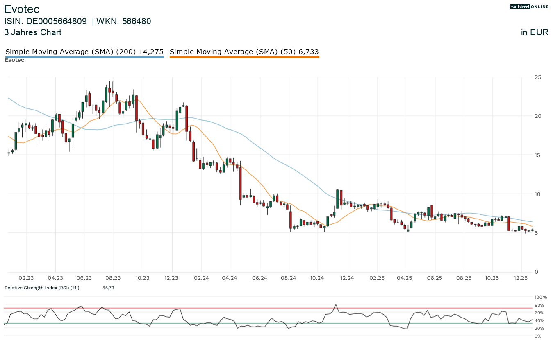Screen dimensions: 553x347
Task: Click the 12.24 date label on x-axis
Action: tap(347, 278)
